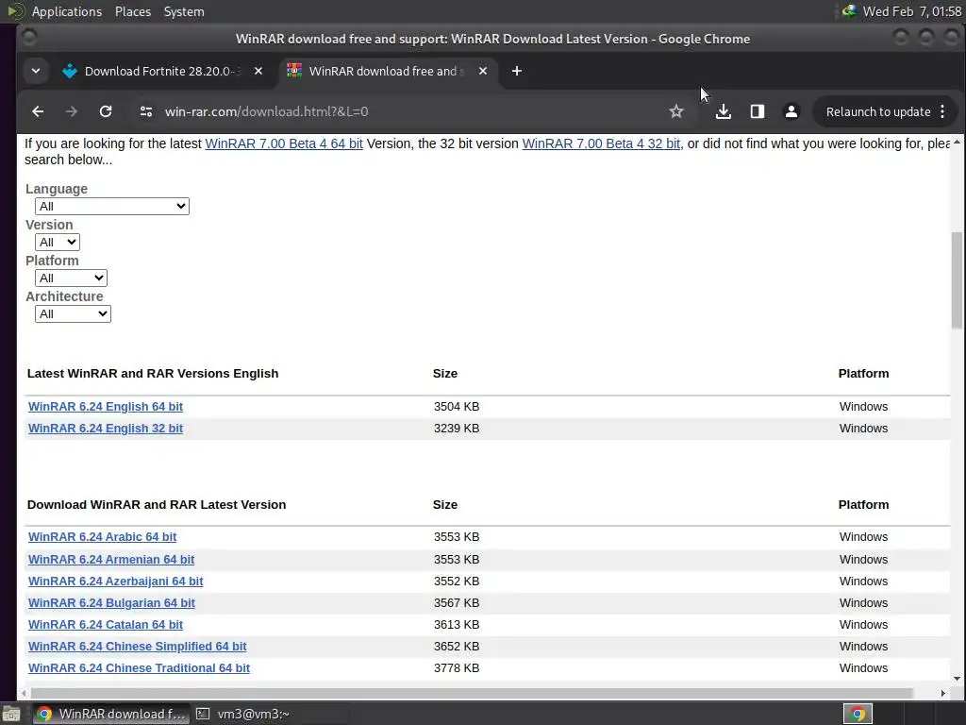Bookmark this page with the star icon
Viewport: 966px width, 725px height.
(x=675, y=111)
